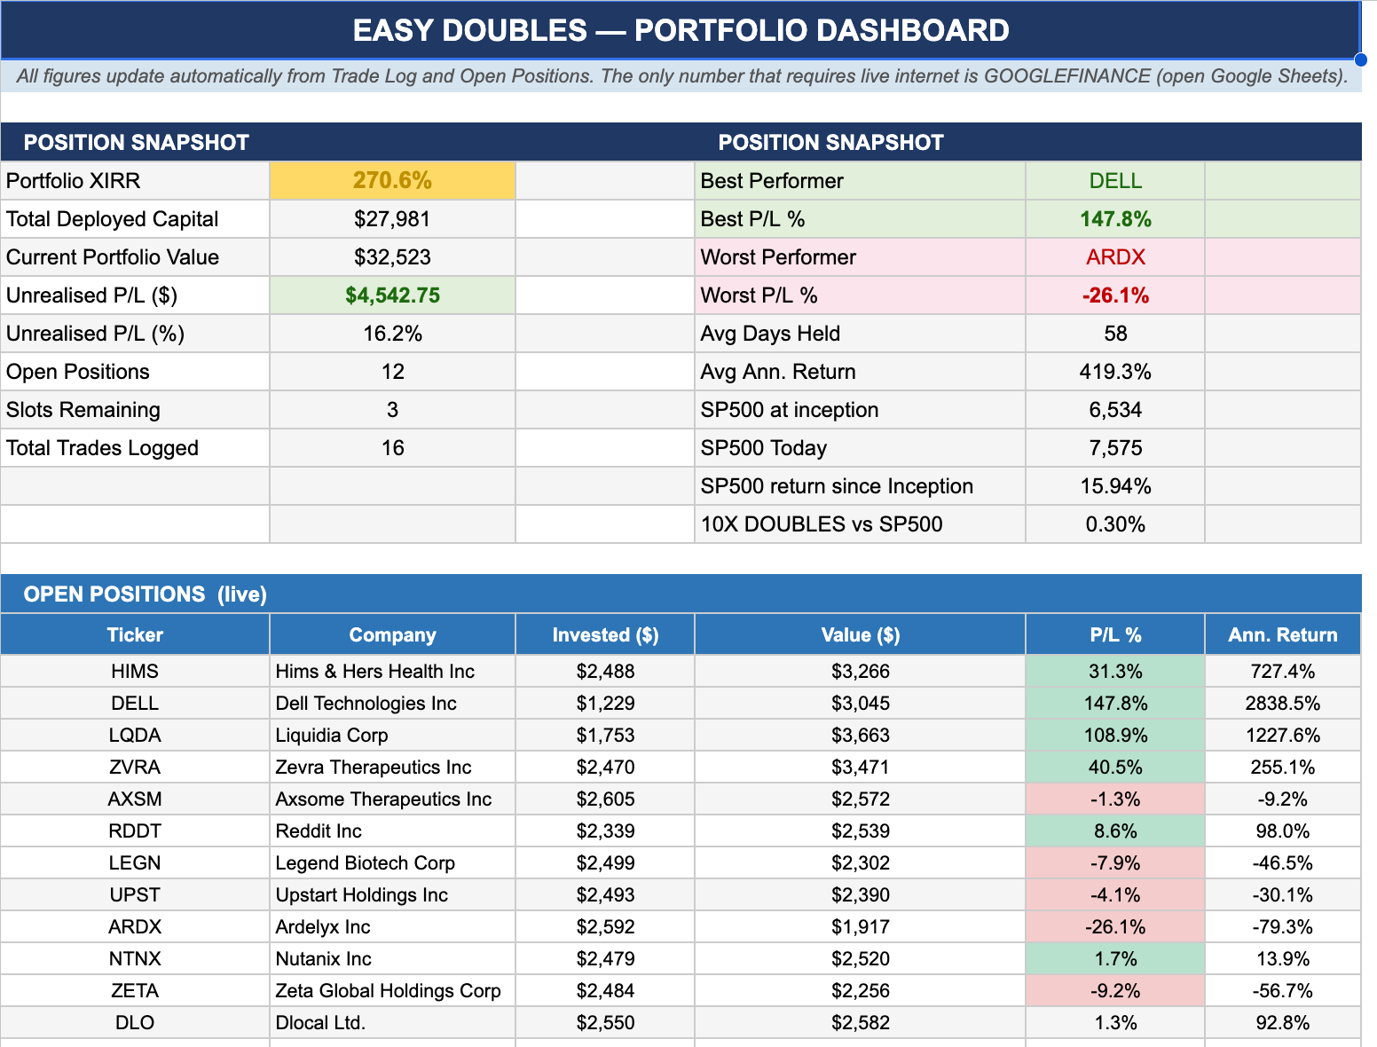Select the HIMS ticker cell
The height and width of the screenshot is (1047, 1377).
pyautogui.click(x=135, y=672)
